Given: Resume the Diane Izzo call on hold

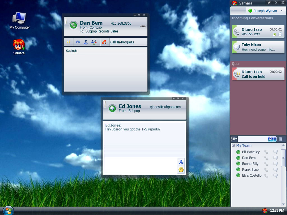Looking at the screenshot, I should pyautogui.click(x=258, y=74).
